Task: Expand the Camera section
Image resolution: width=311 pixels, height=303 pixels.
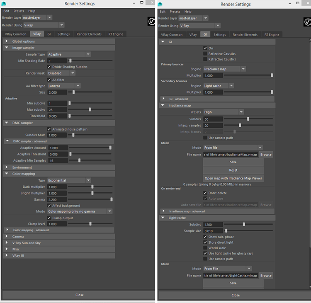Action: [59, 236]
